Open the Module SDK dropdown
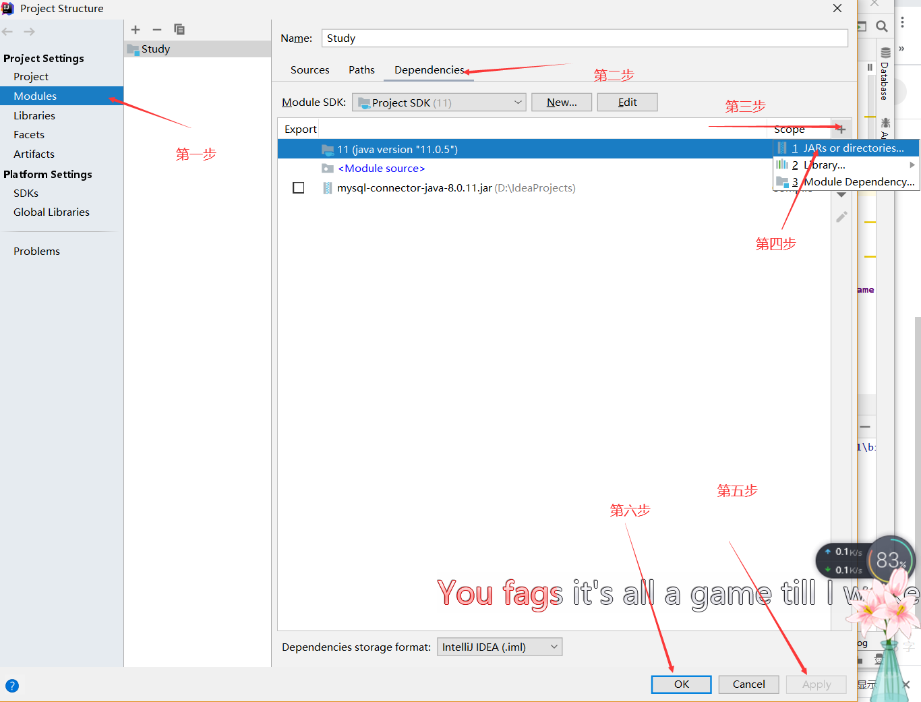This screenshot has height=702, width=921. click(x=439, y=103)
